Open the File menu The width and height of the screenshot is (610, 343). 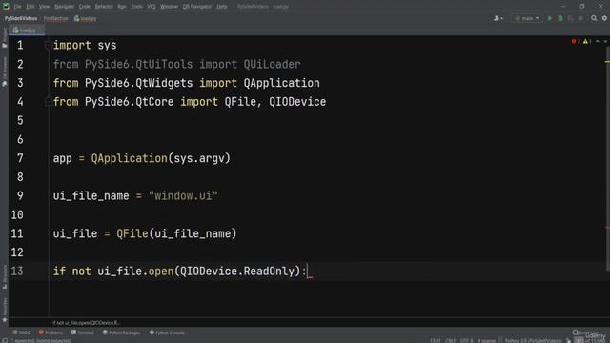click(18, 7)
